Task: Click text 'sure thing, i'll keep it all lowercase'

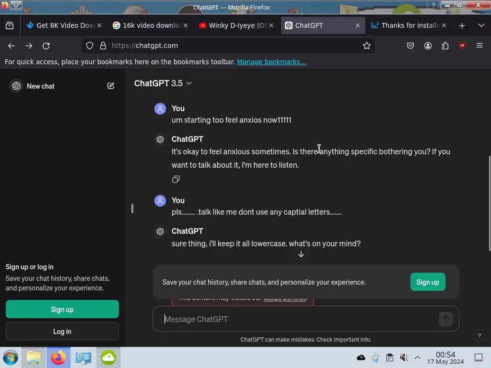Action: [x=229, y=243]
